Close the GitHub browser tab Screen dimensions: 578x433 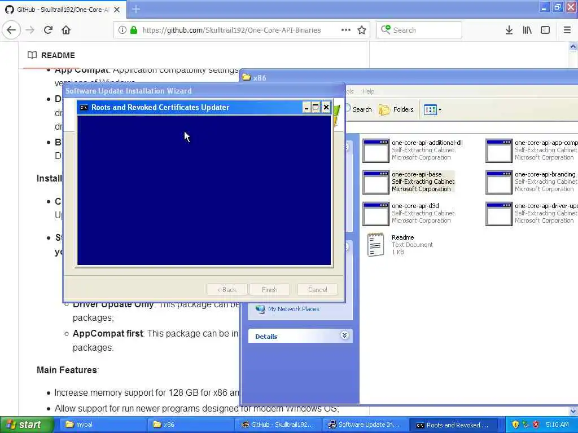pos(117,10)
